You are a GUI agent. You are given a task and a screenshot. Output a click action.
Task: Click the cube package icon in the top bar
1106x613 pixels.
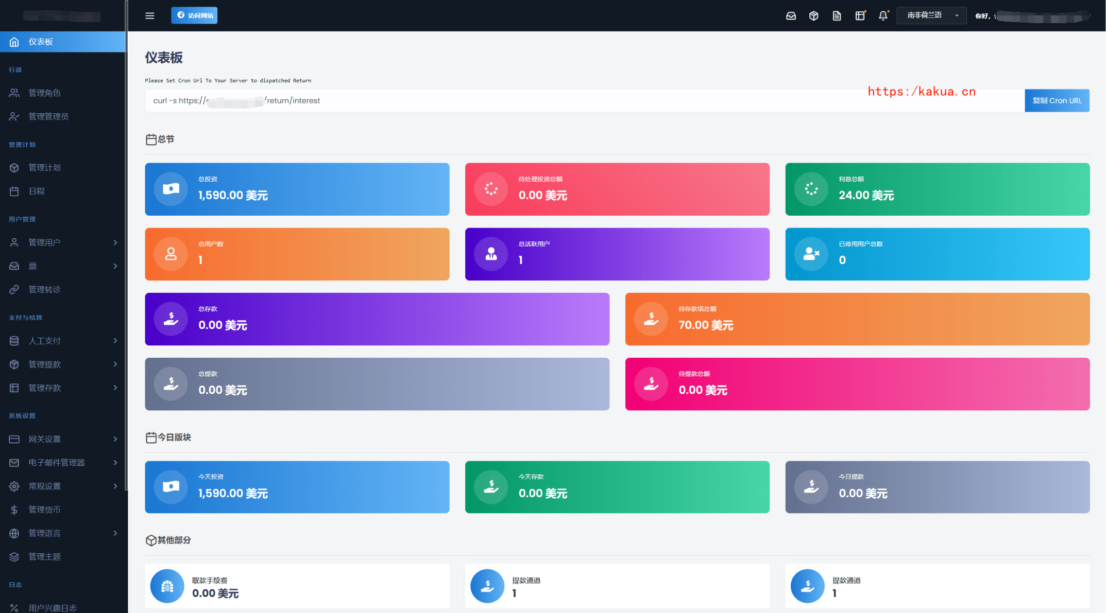(814, 16)
